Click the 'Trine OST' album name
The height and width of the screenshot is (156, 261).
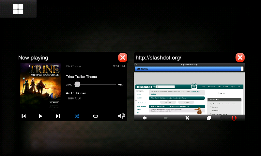click(74, 98)
